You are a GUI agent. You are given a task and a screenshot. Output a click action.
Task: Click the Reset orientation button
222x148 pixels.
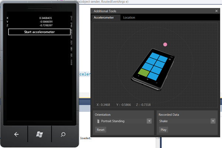tap(101, 130)
